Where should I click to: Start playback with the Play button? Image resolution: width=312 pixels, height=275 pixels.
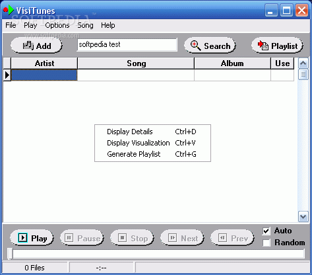pyautogui.click(x=32, y=238)
